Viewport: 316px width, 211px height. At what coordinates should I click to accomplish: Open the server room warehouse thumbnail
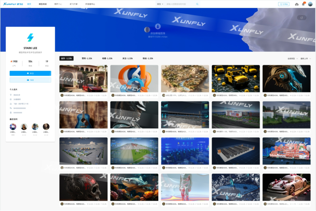[236, 151]
